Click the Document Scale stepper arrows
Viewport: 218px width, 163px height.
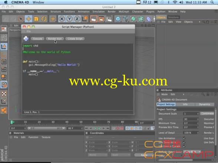(198, 114)
